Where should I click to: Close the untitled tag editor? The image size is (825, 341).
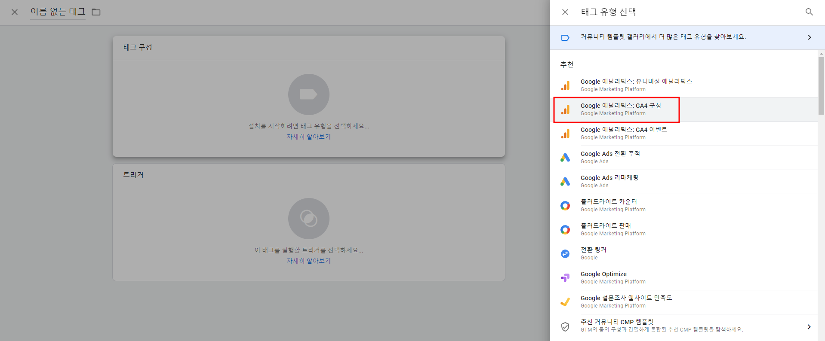click(x=15, y=12)
